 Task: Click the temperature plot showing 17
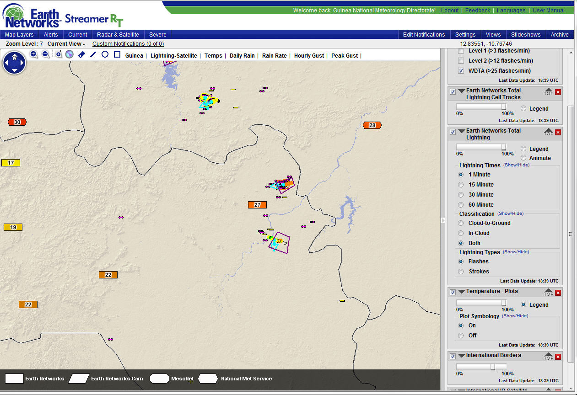11,163
